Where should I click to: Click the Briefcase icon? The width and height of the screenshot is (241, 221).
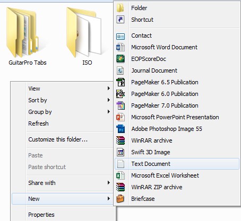(x=120, y=199)
